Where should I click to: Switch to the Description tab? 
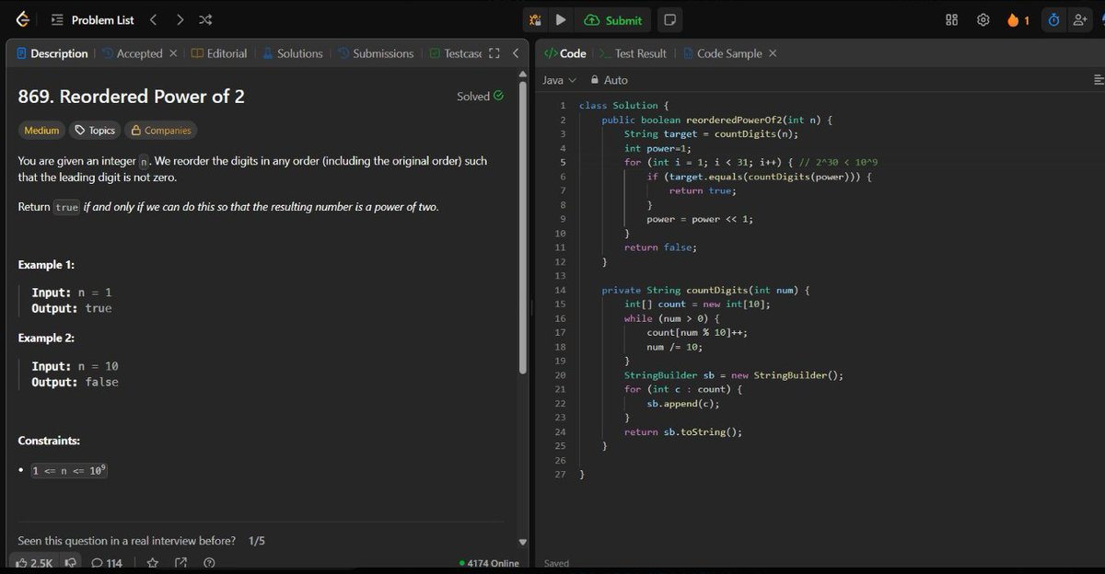52,53
